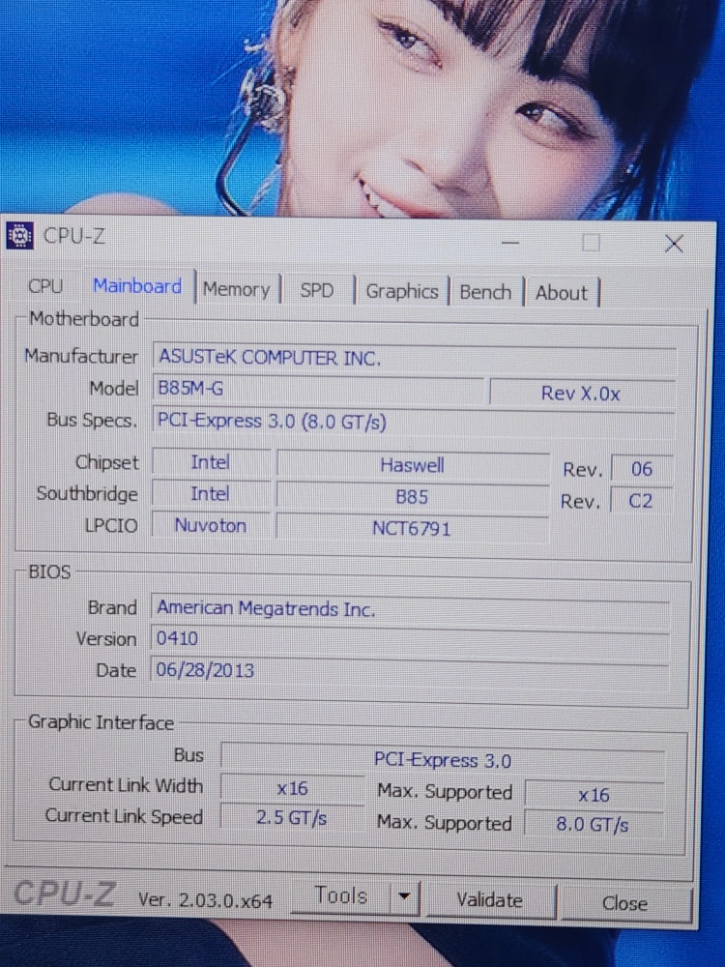The height and width of the screenshot is (967, 725).
Task: Click the Max. Supported x16 value
Action: 594,795
